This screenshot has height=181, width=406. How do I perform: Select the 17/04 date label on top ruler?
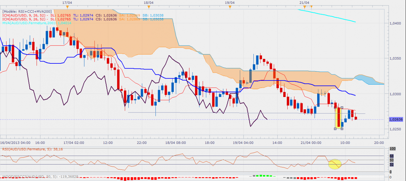[x=67, y=3]
